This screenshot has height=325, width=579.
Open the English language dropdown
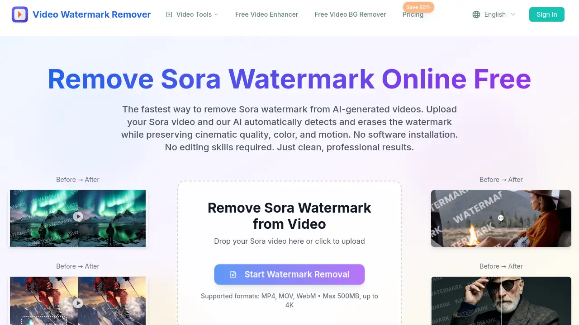tap(494, 14)
